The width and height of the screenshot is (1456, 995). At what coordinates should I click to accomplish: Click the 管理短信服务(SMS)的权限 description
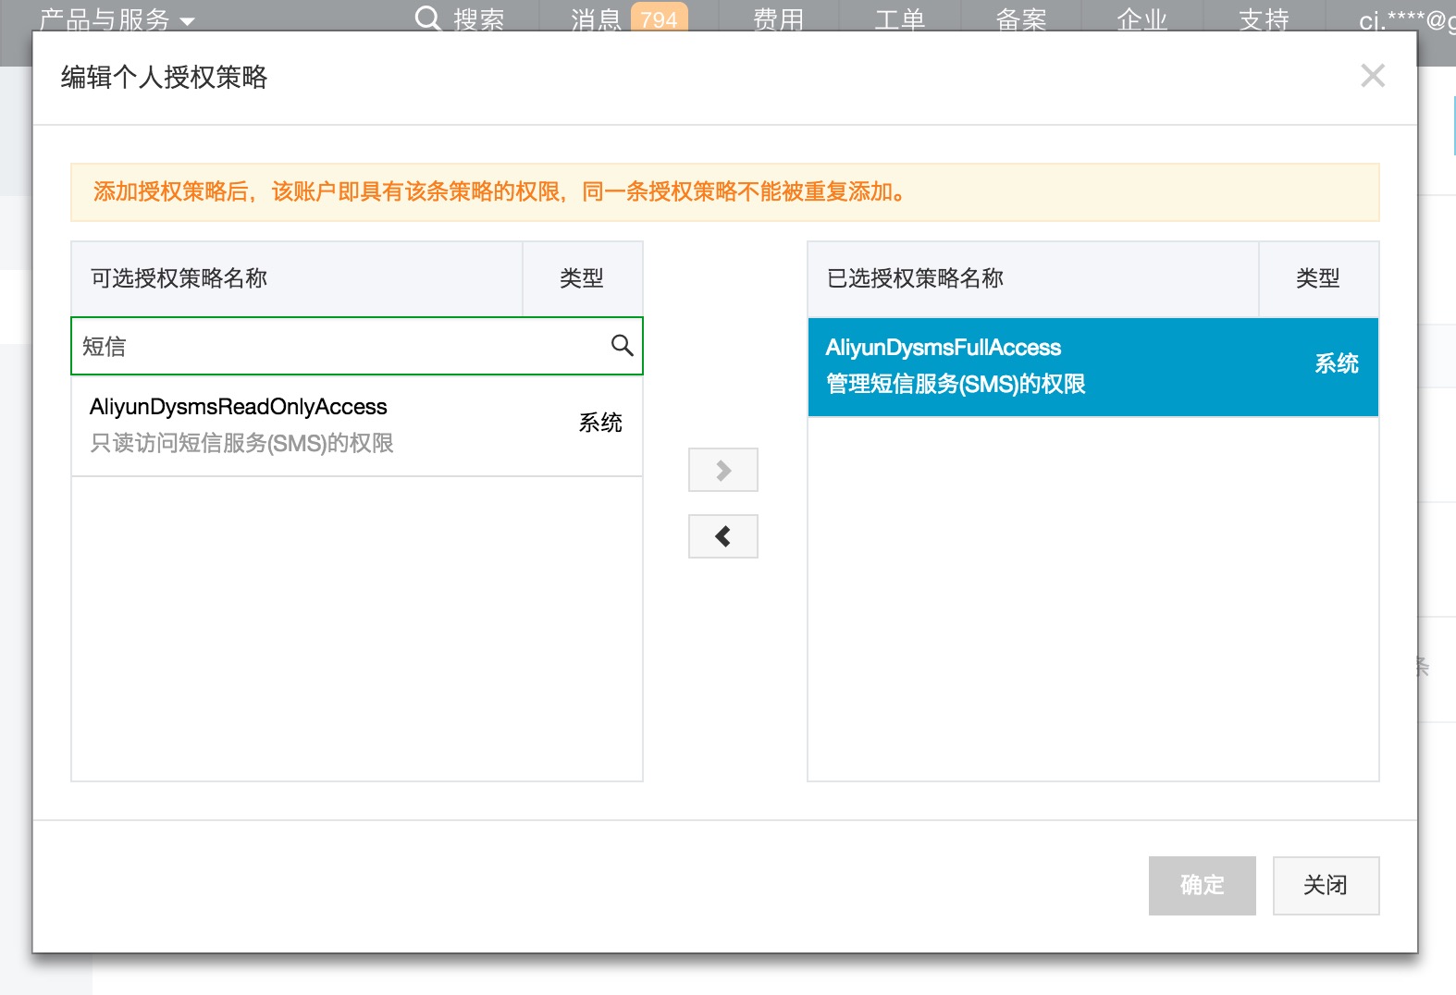[956, 384]
